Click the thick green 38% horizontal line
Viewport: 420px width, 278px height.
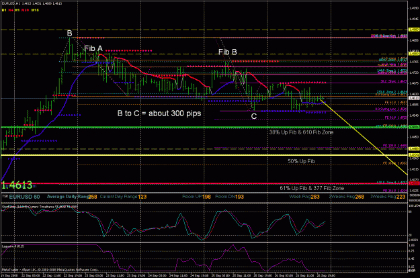click(x=204, y=128)
